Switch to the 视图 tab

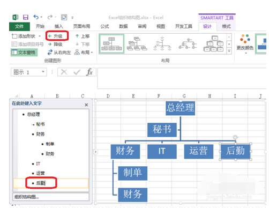tap(161, 26)
